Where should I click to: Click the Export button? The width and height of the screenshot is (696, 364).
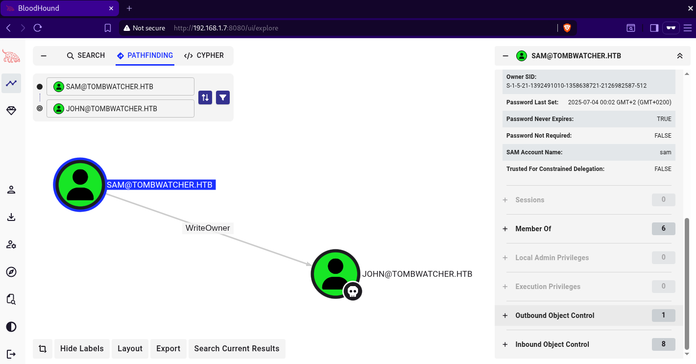(x=168, y=349)
